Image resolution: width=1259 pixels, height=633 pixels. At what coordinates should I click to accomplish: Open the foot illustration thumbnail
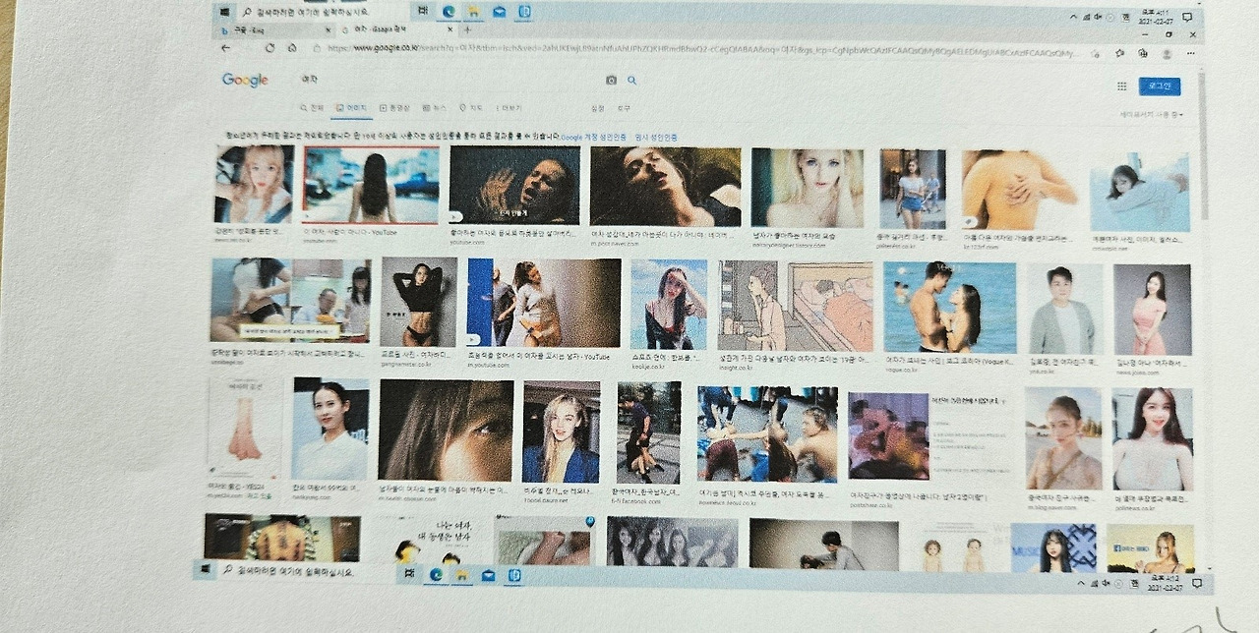[x=245, y=428]
